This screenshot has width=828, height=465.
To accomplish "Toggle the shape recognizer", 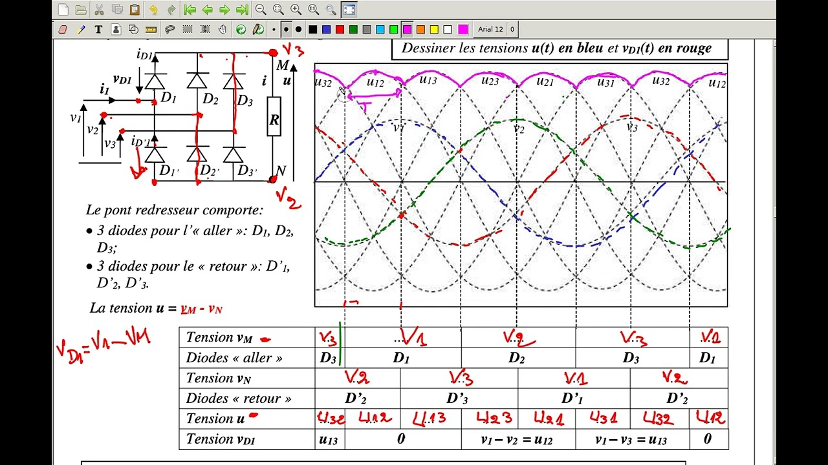I will (133, 29).
